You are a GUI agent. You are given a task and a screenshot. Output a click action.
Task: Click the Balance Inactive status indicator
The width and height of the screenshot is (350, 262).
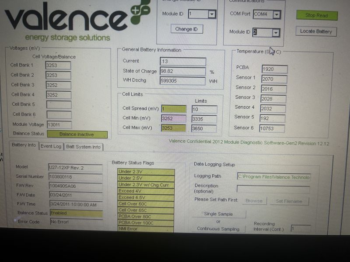(x=77, y=134)
